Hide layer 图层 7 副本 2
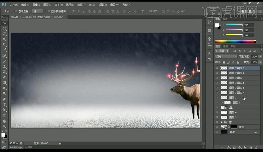The width and height of the screenshot is (263, 152). 217,73
